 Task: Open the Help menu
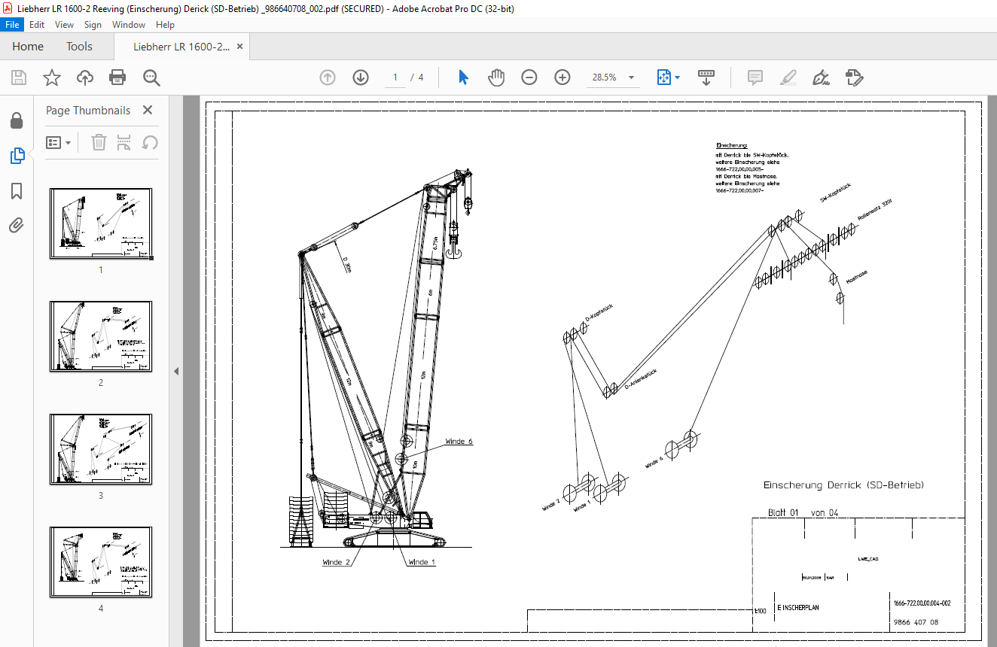pos(165,25)
